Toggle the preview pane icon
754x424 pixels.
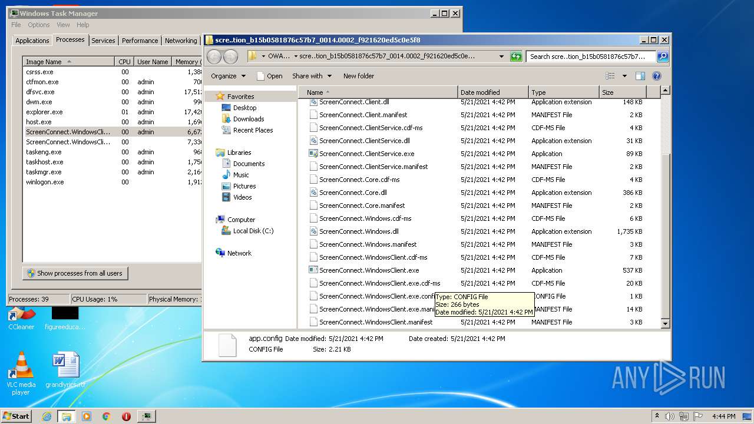(x=640, y=76)
